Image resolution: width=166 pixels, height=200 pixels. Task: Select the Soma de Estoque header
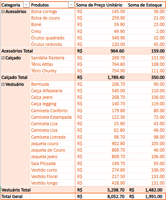(145, 5)
